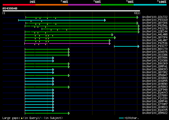This screenshot has height=120, width=169.
Task: Click the cyan arrowhead ending UniRef100_P93277 alignment
Action: tap(139, 47)
